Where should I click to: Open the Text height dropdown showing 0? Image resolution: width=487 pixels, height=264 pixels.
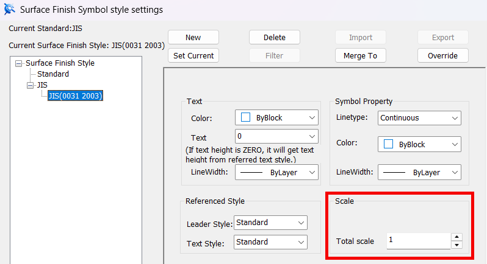pyautogui.click(x=276, y=136)
